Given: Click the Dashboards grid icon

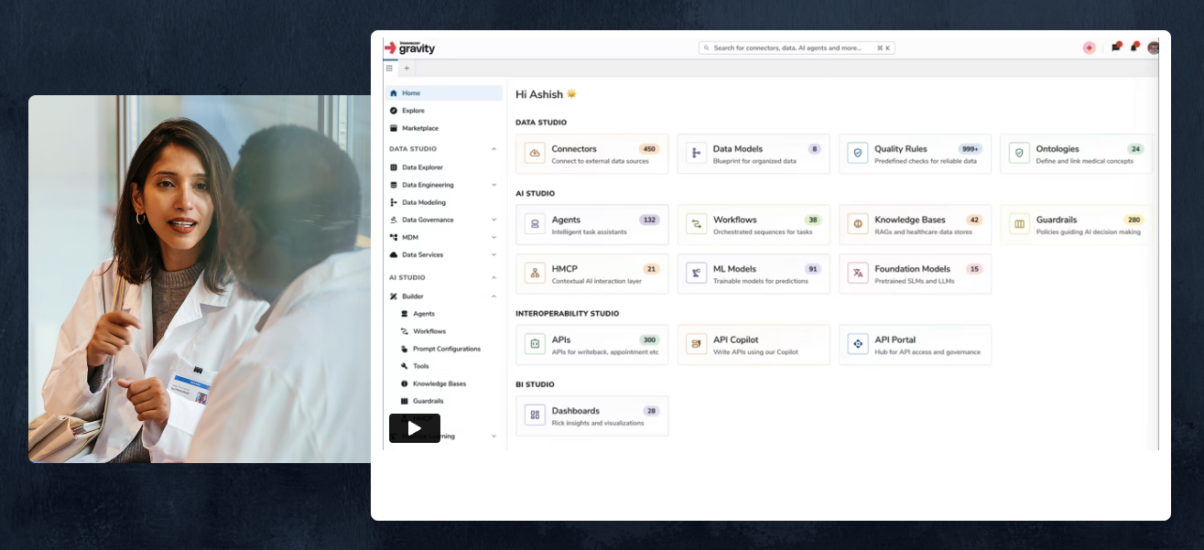Looking at the screenshot, I should click(x=535, y=415).
